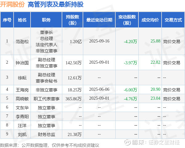Viewport: 185px width, 148px height.
Task: Click the 董事长 position text
Action: tap(46, 32)
